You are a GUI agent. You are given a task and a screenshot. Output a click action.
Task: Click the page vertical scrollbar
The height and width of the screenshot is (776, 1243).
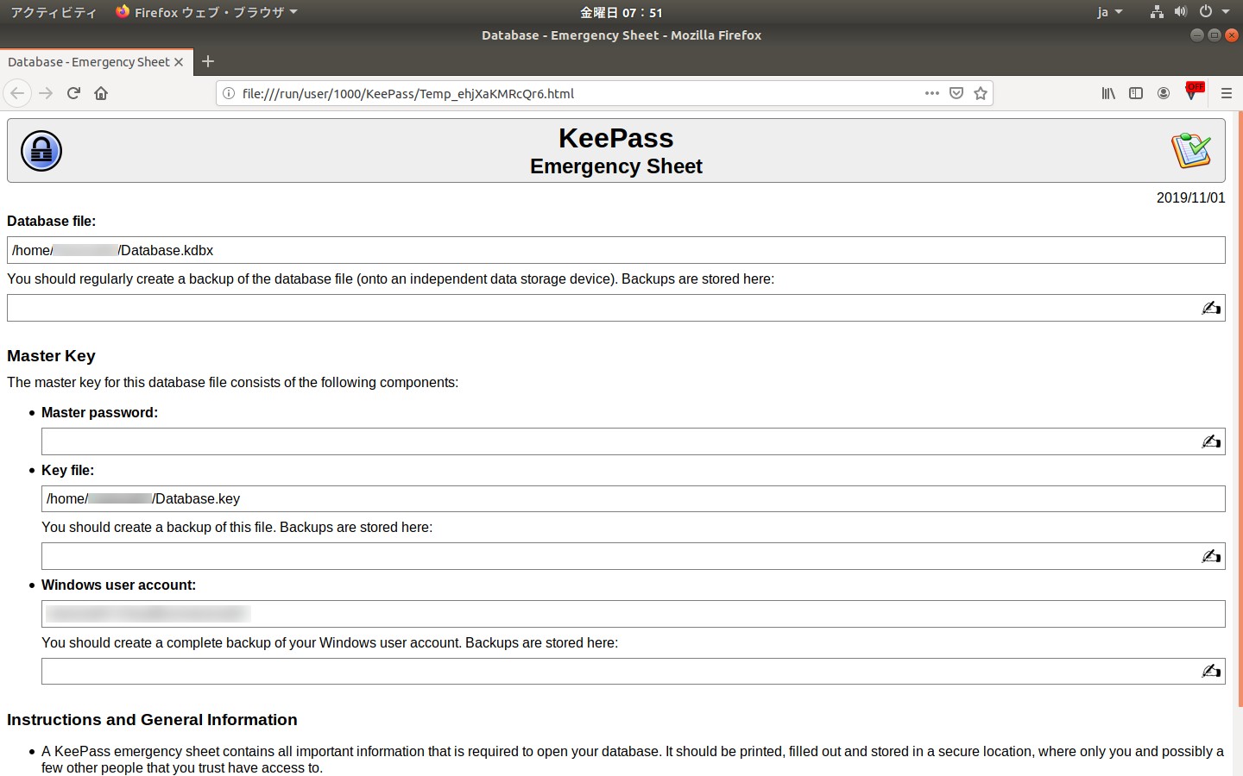(x=1240, y=410)
